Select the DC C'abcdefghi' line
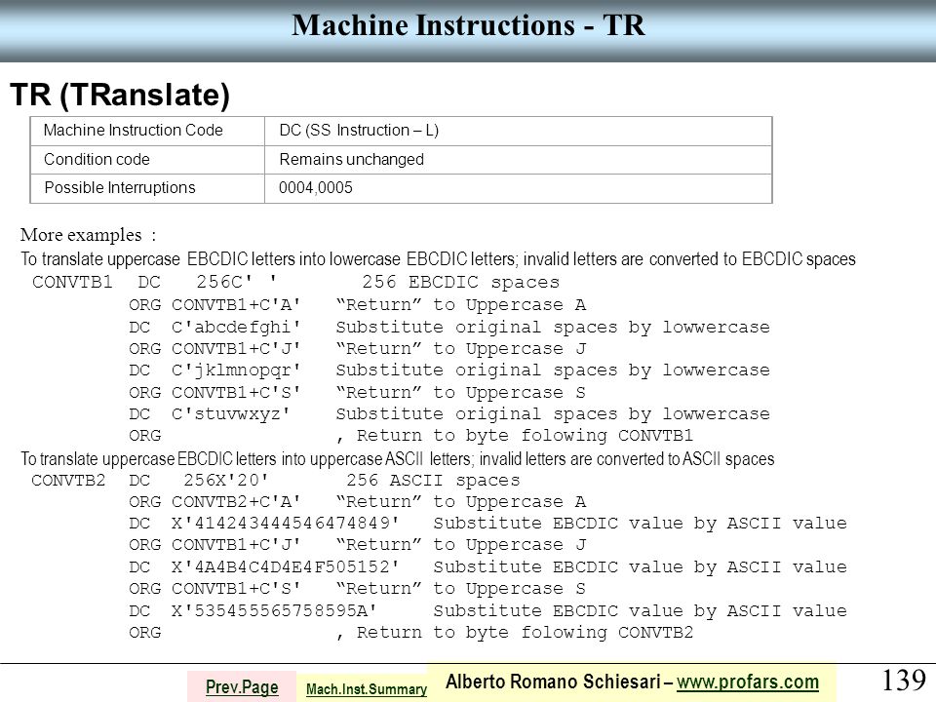Screen dimensions: 936x702 (x=449, y=328)
